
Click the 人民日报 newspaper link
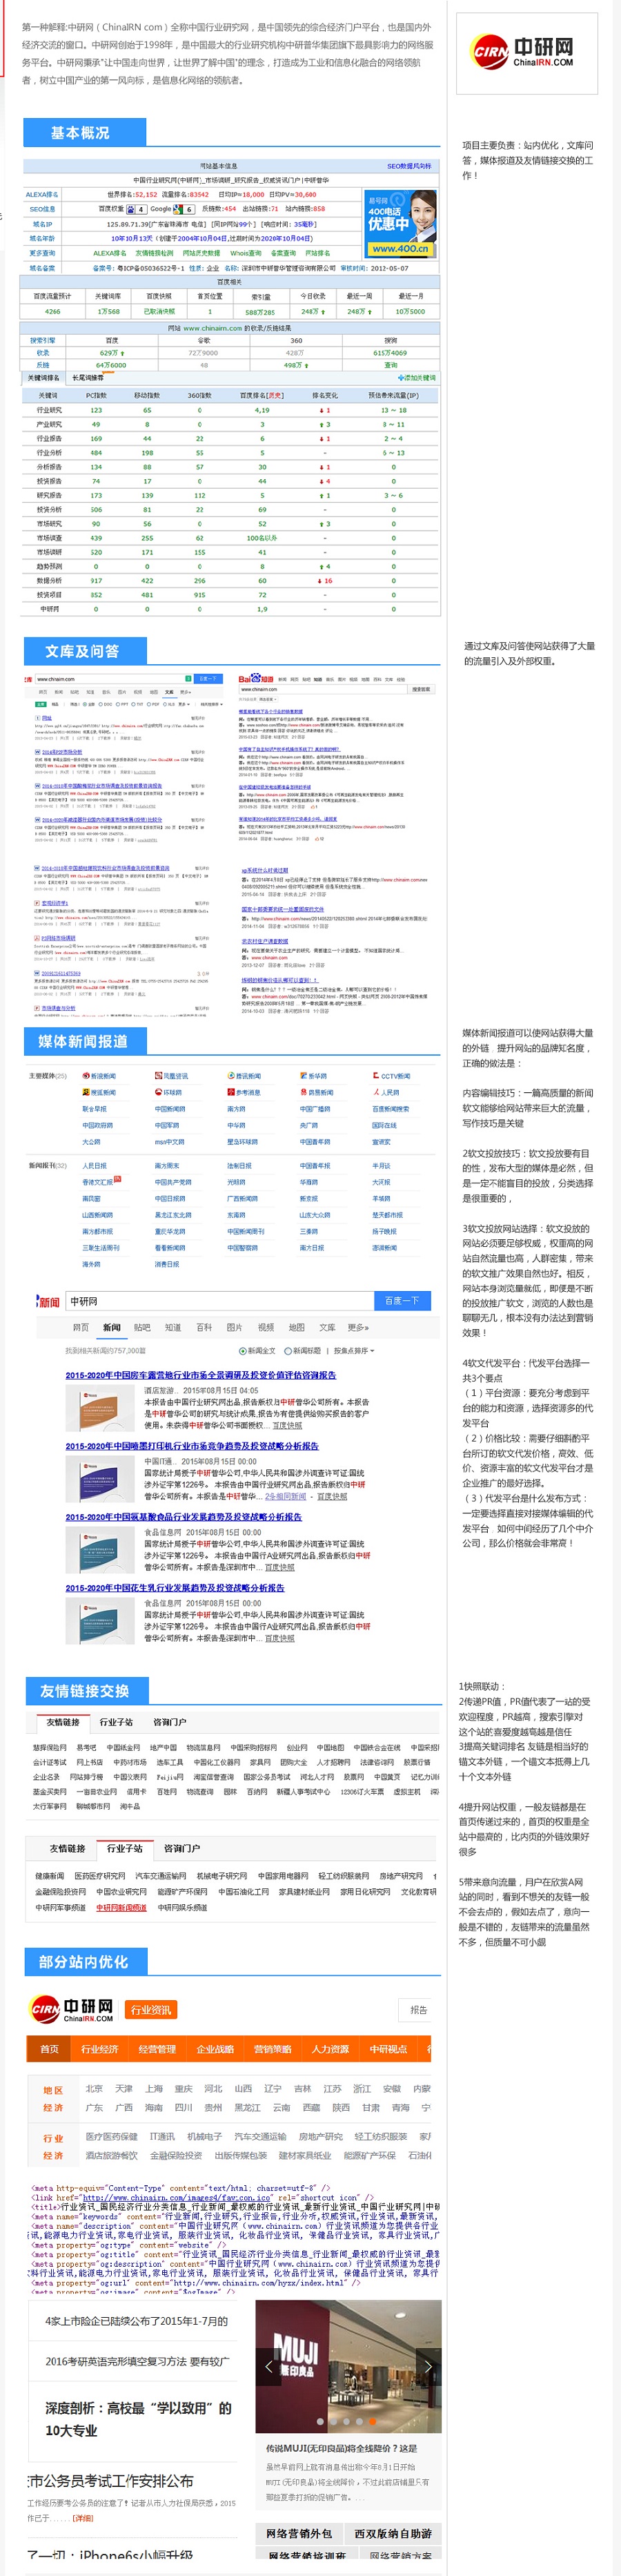(94, 1165)
